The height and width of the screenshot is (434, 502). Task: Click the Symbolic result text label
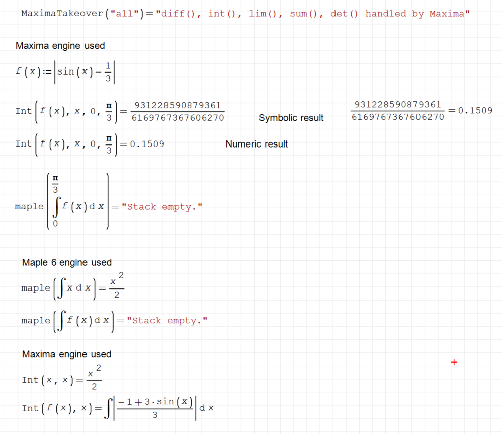tap(291, 118)
